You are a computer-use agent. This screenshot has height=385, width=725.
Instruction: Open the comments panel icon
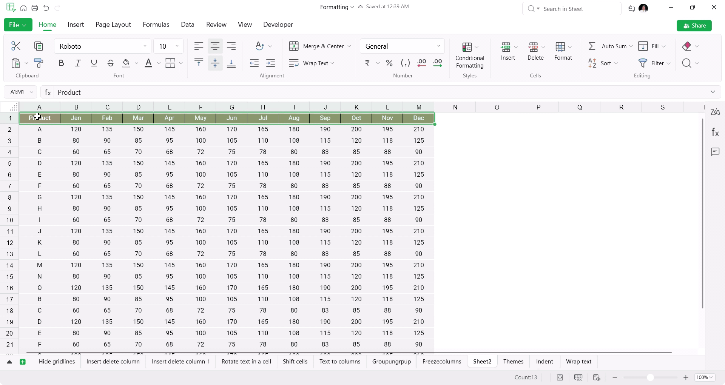pos(715,152)
